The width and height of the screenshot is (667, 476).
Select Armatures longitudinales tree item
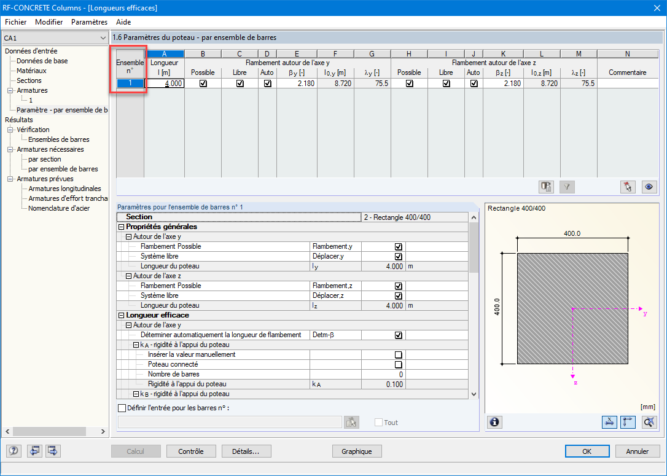point(64,189)
